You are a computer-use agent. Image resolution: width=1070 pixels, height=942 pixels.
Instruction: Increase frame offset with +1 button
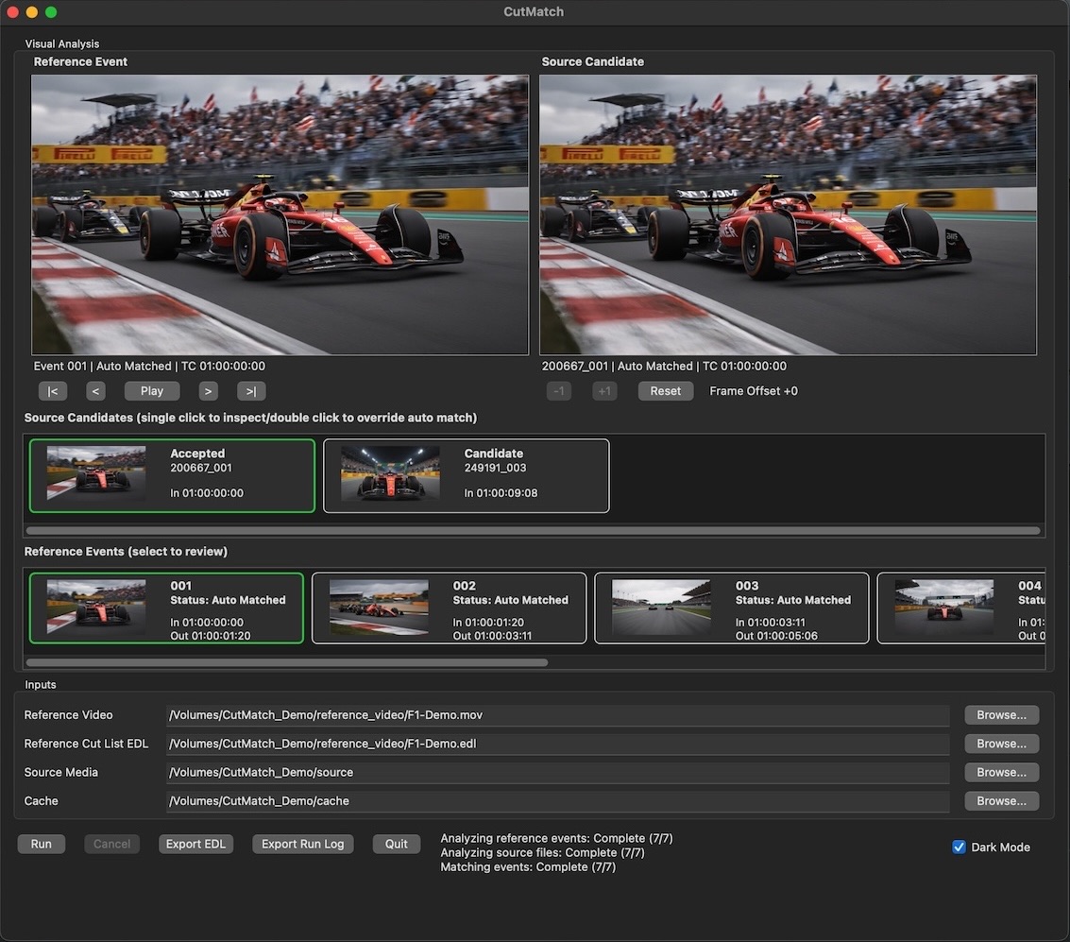pos(604,391)
